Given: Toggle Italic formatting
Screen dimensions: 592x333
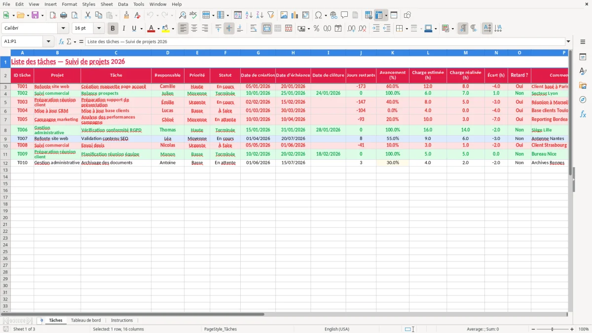Looking at the screenshot, I should point(123,29).
